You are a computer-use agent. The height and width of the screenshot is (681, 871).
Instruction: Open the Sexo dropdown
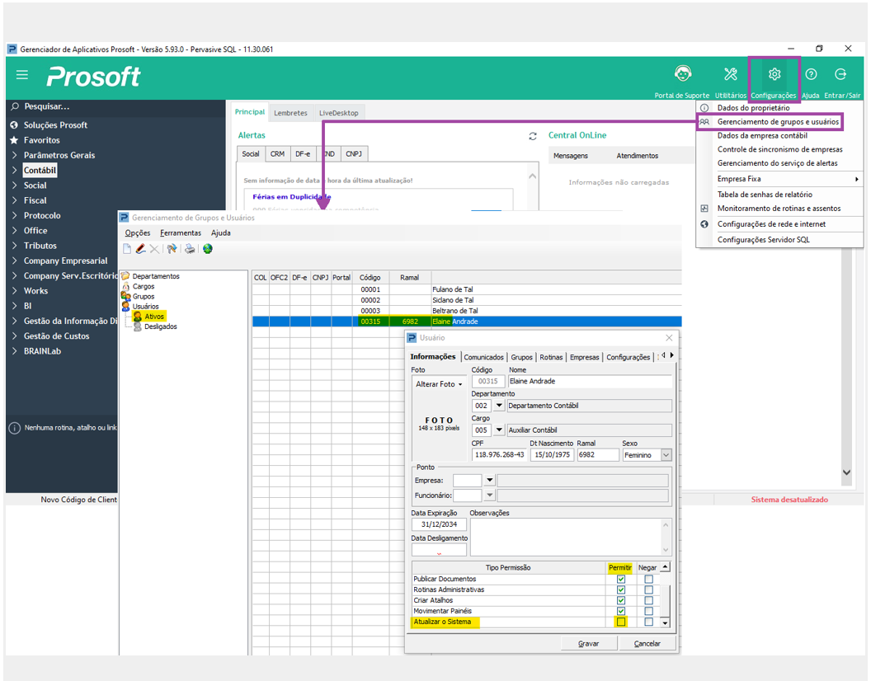pos(666,455)
